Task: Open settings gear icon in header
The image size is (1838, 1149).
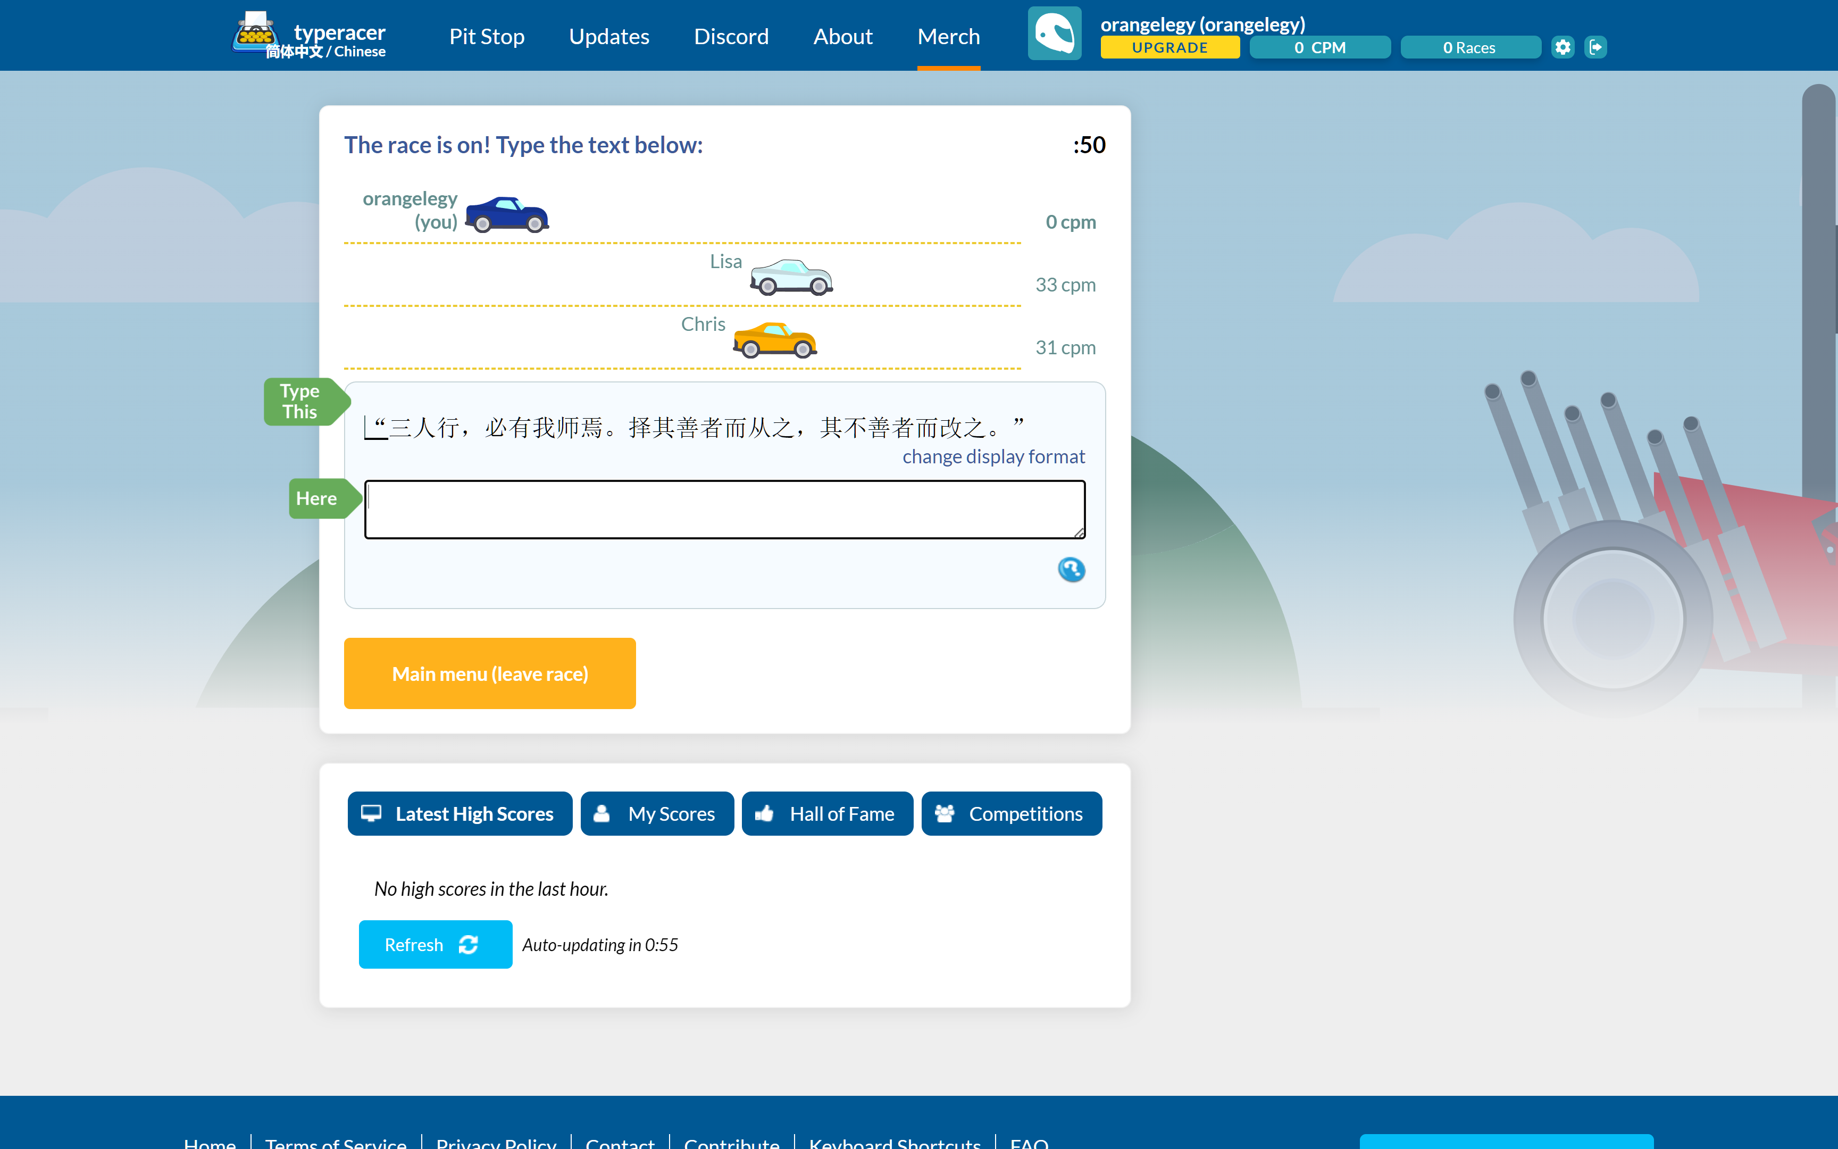Action: [x=1563, y=47]
